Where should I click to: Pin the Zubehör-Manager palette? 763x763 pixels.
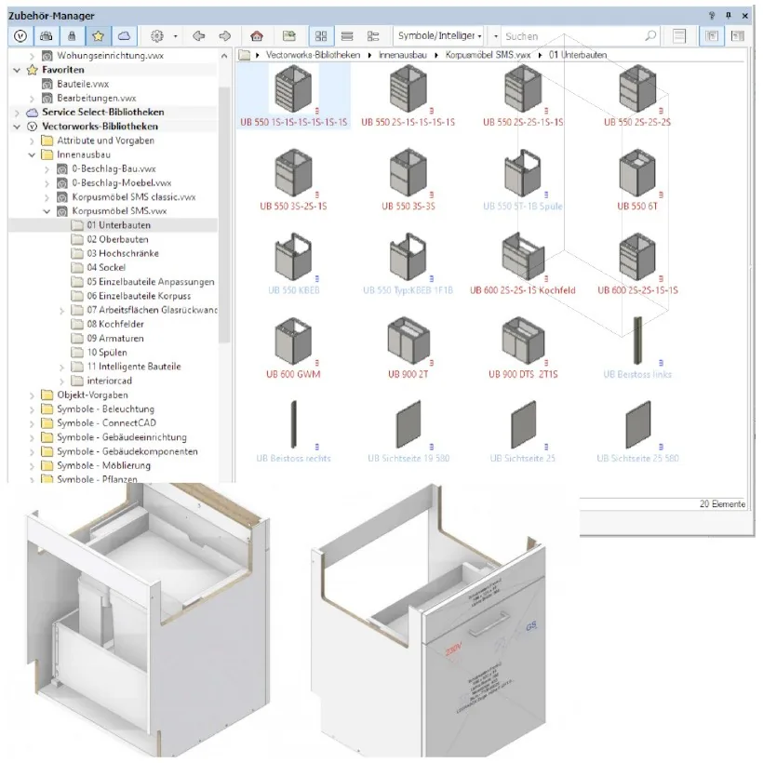(729, 16)
